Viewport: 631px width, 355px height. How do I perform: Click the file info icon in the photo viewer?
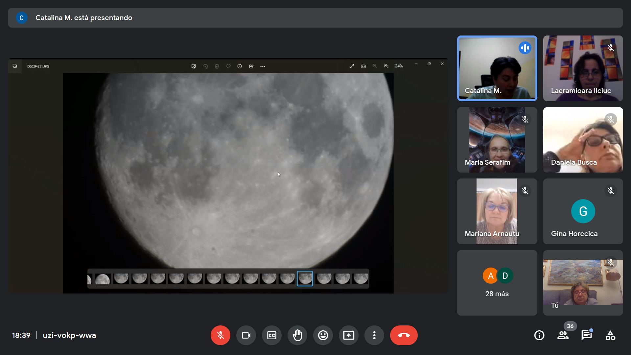pyautogui.click(x=240, y=66)
